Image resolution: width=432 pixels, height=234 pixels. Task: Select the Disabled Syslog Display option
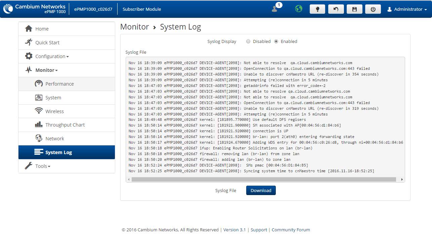(x=248, y=42)
